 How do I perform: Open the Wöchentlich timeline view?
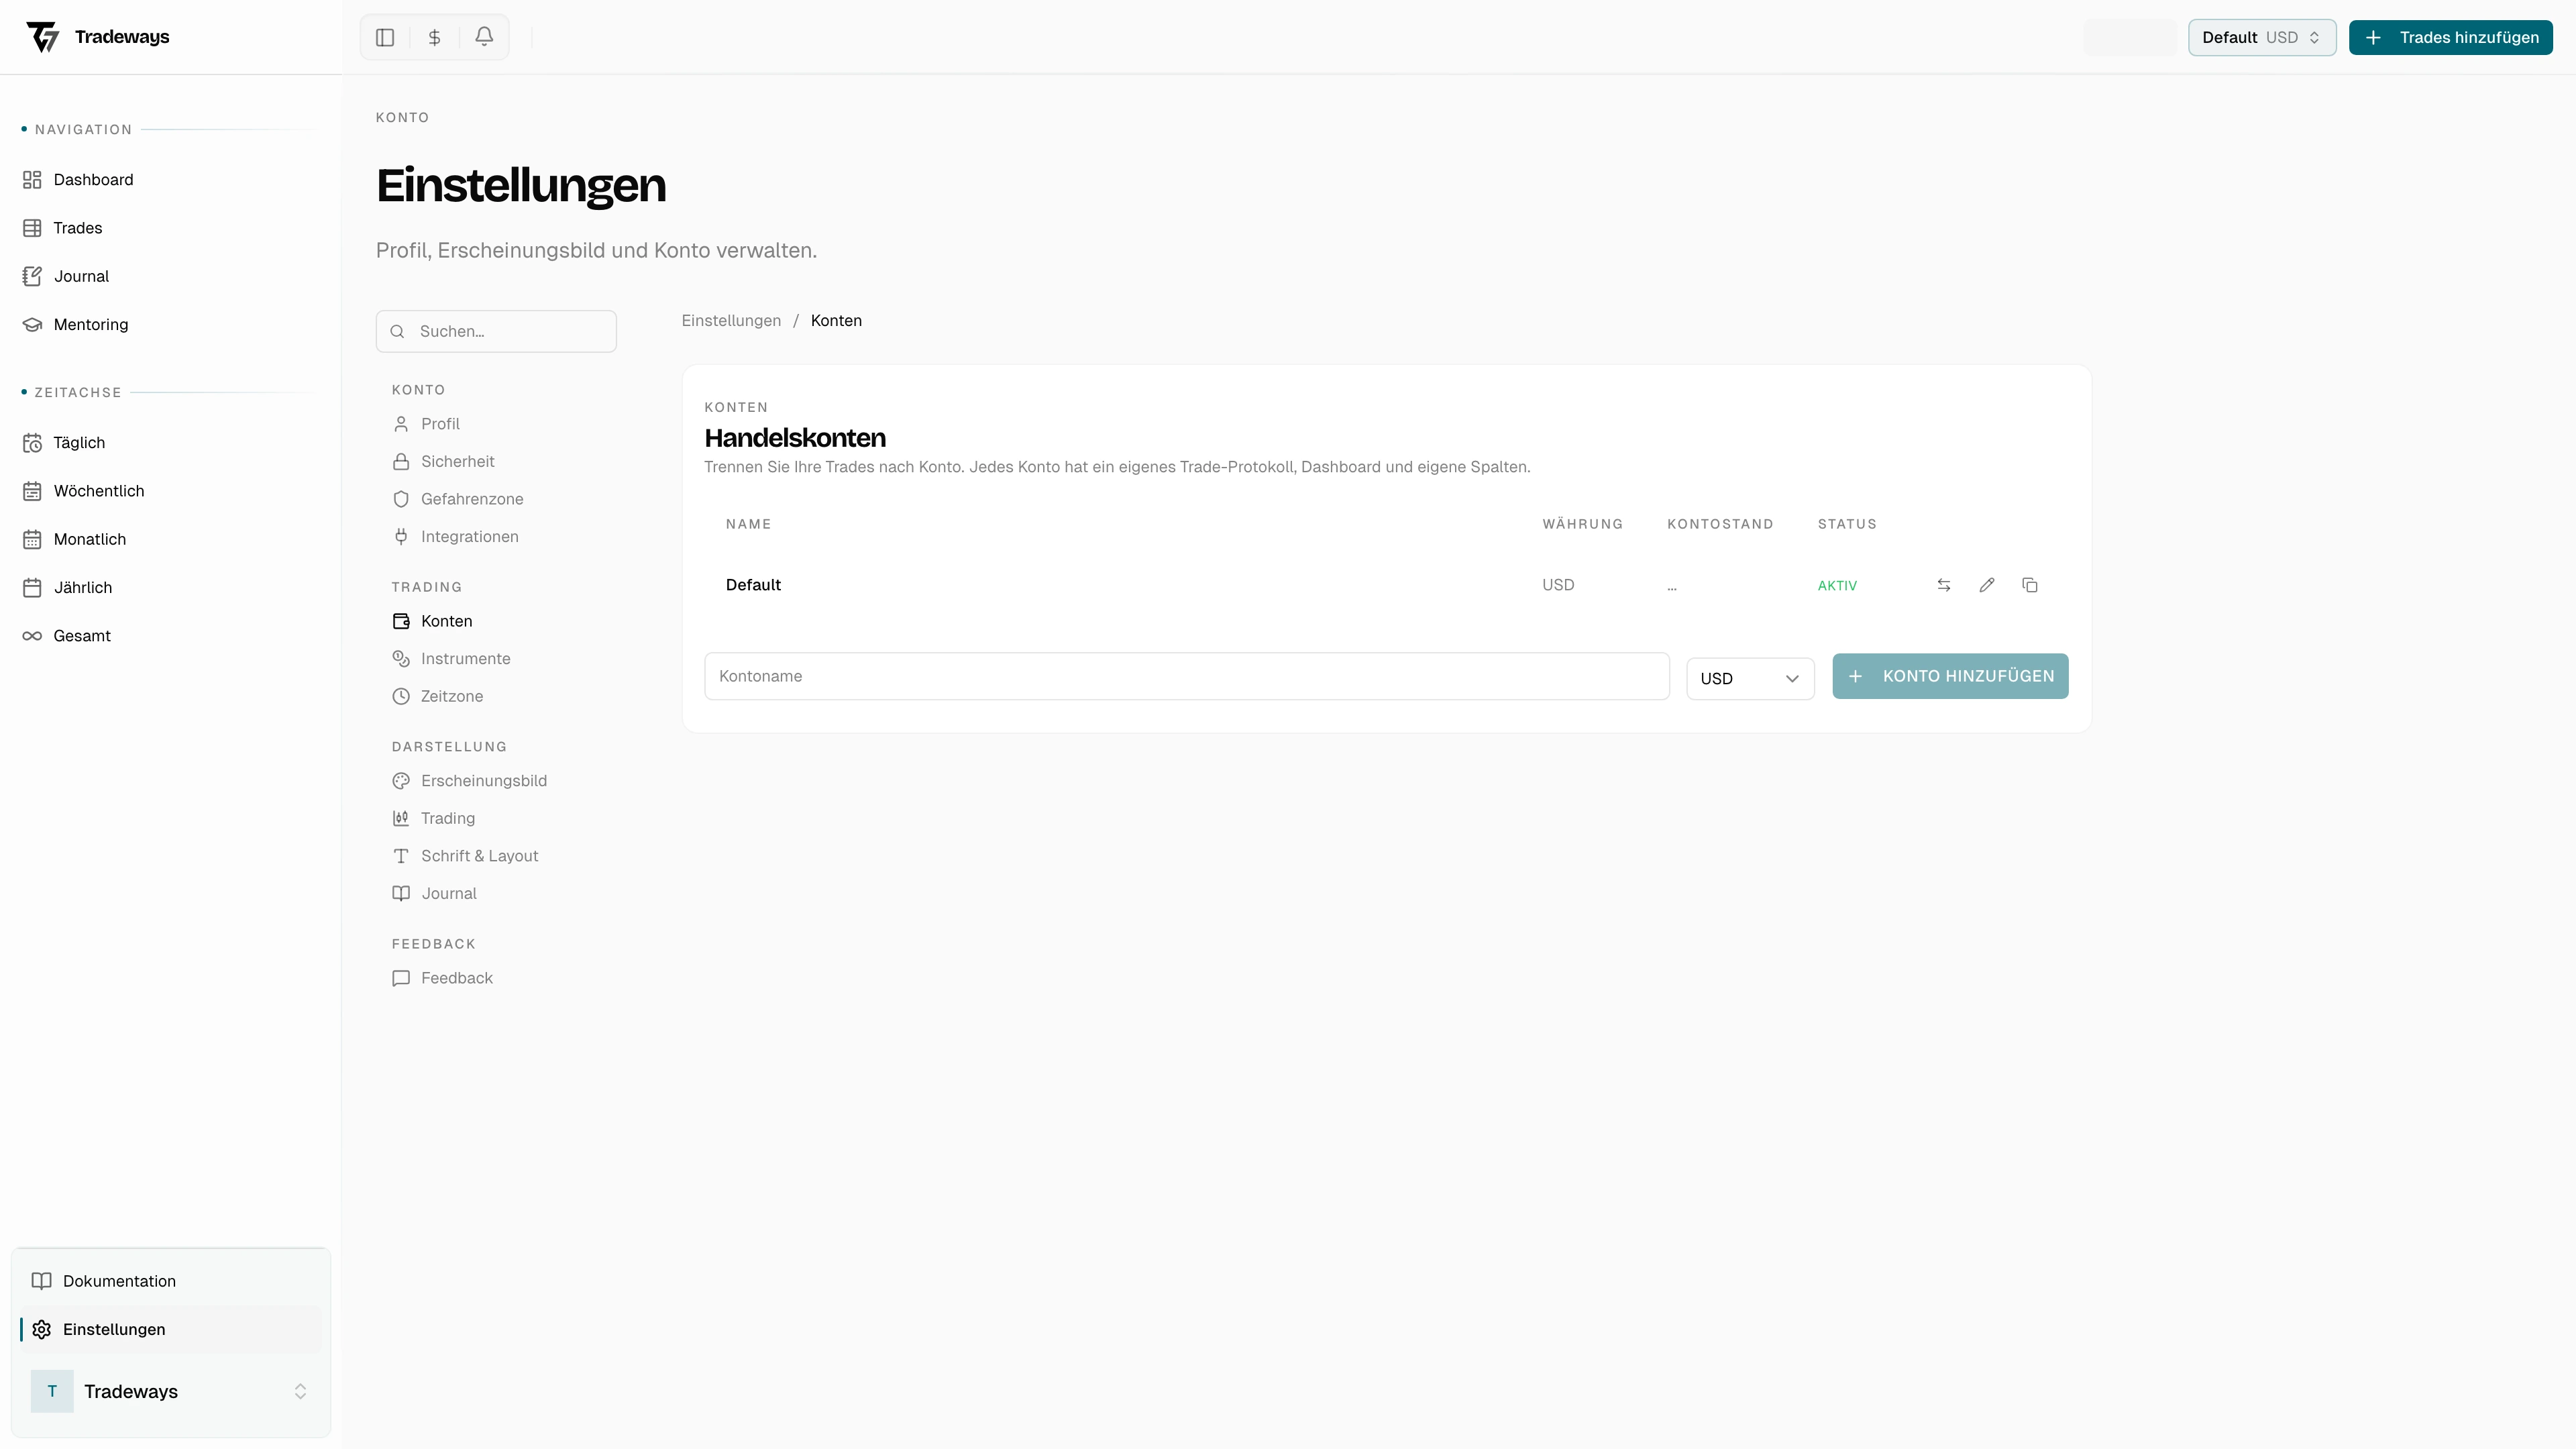[98, 490]
